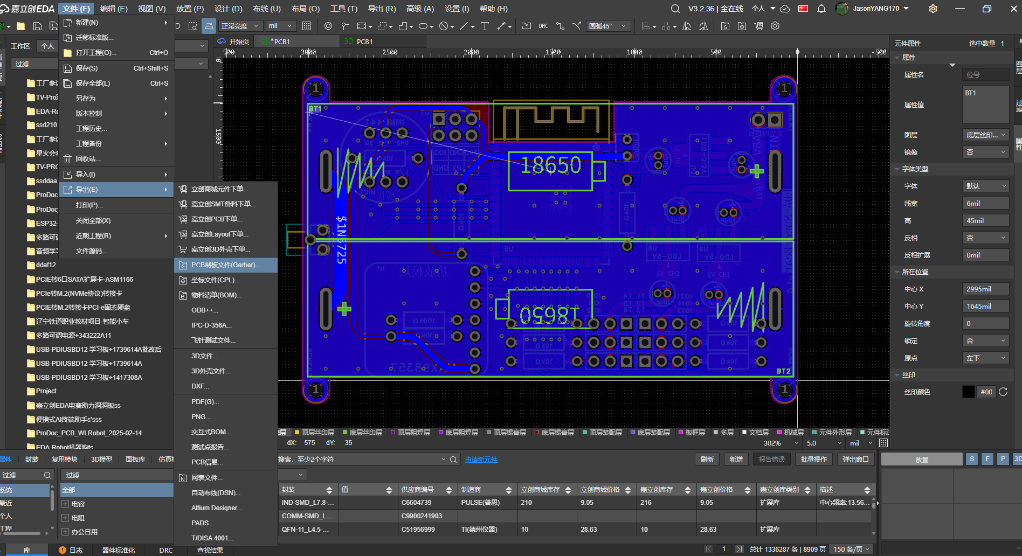Choose PCB制板文件(Gerber) export option
Image resolution: width=1022 pixels, height=556 pixels.
point(225,265)
